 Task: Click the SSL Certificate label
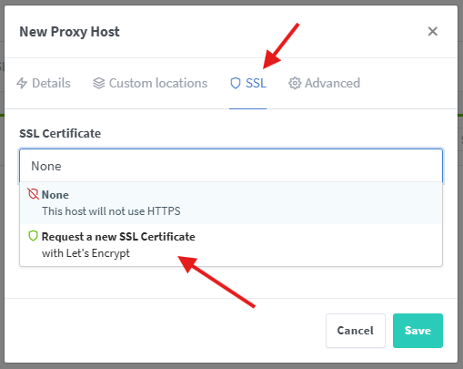(60, 133)
